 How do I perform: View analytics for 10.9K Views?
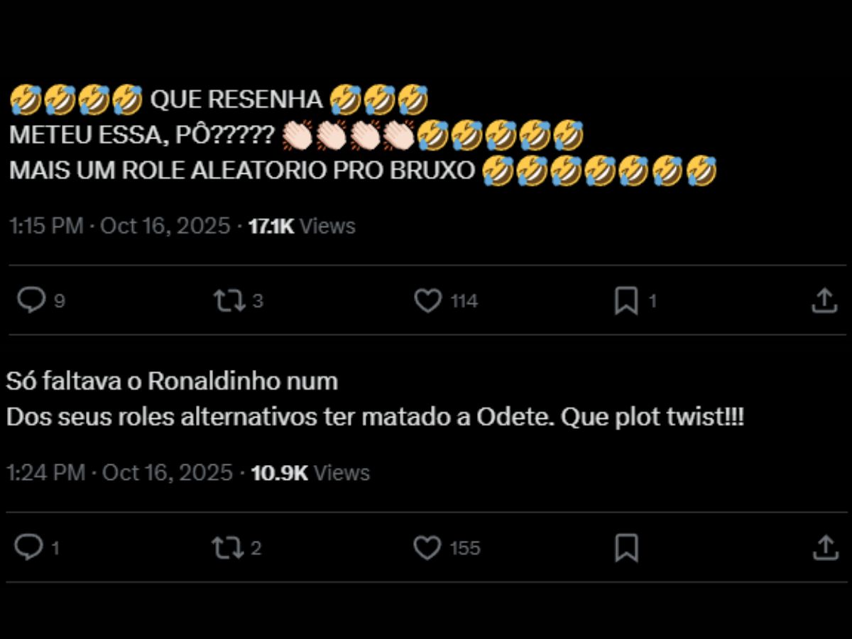[310, 473]
